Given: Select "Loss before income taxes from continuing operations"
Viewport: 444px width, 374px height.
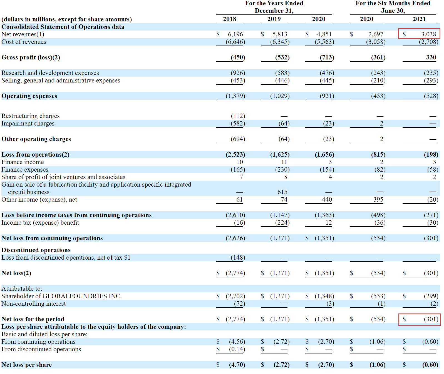Looking at the screenshot, I should point(76,215).
